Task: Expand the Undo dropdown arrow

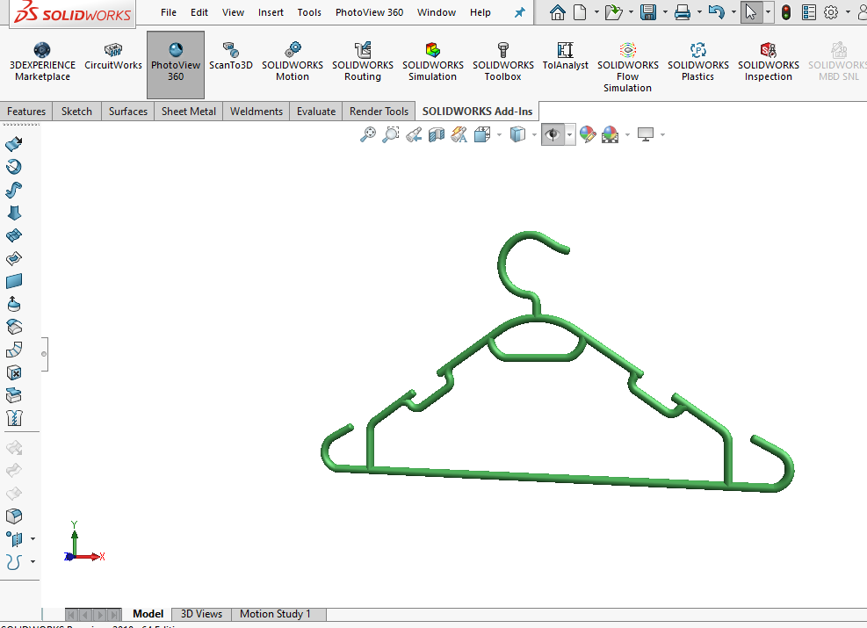Action: coord(733,12)
